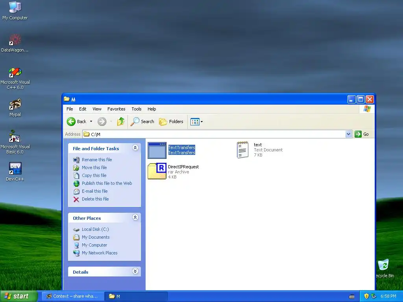Click the on-screen keyboard tray icon
The height and width of the screenshot is (302, 403).
(x=352, y=296)
